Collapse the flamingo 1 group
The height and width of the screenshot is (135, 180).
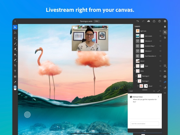click(136, 81)
